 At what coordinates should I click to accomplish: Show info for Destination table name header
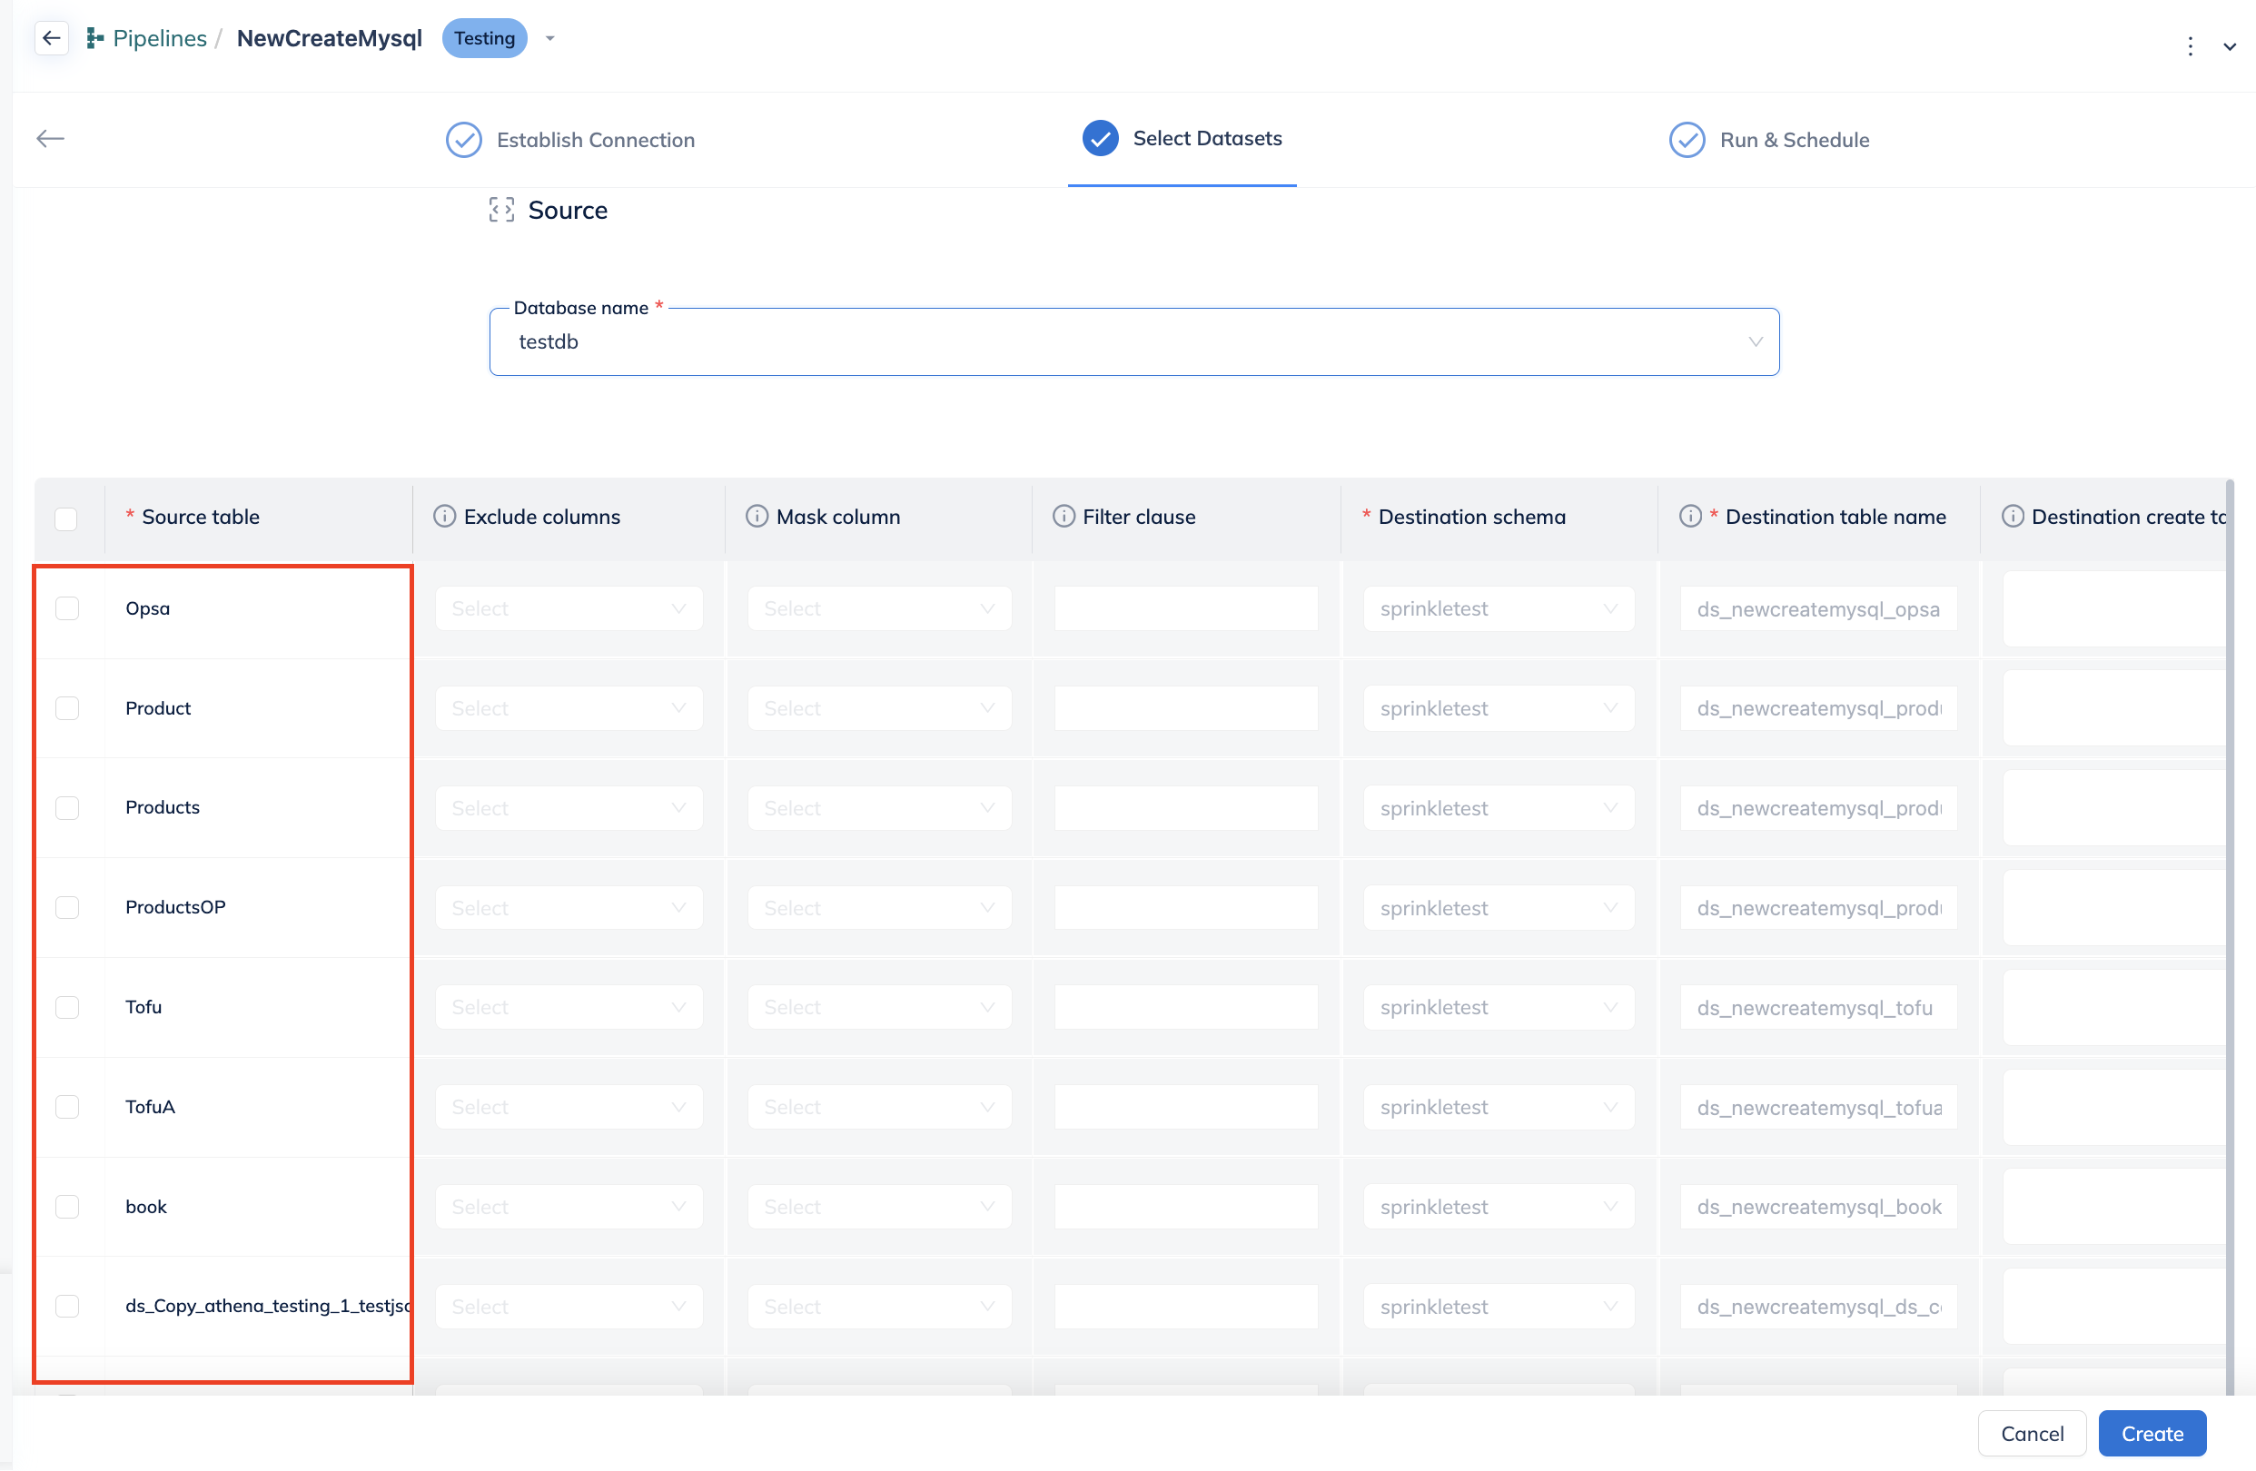tap(1690, 517)
